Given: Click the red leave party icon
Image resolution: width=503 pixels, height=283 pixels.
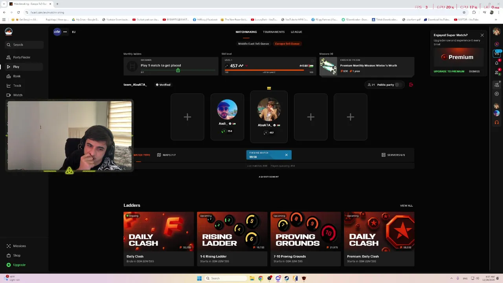Looking at the screenshot, I should click(411, 85).
